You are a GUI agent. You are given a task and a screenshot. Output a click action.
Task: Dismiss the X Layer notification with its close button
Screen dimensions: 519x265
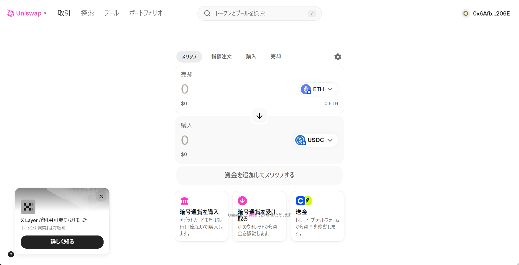101,196
